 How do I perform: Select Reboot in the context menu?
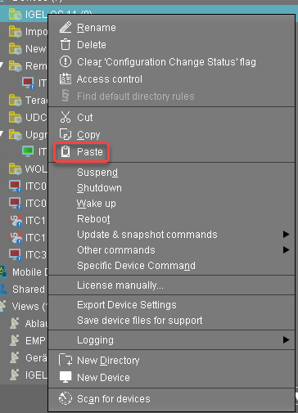click(93, 219)
